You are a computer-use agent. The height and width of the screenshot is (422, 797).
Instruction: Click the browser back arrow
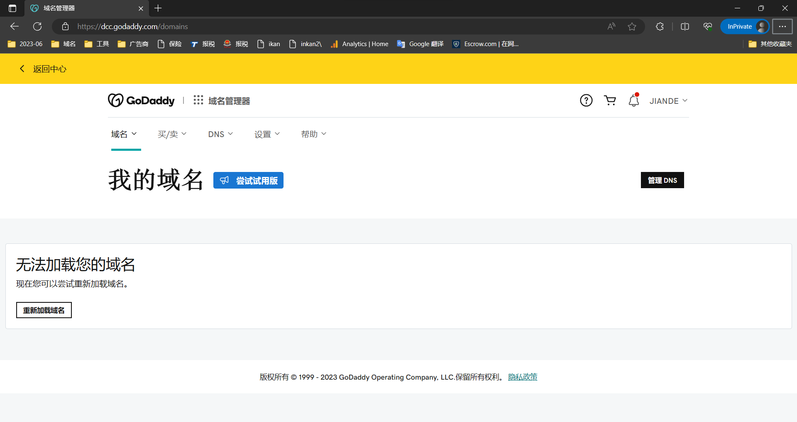(x=15, y=27)
